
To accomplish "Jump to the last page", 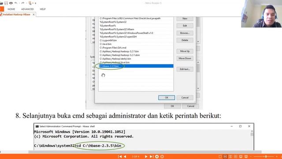I will coord(152,156).
